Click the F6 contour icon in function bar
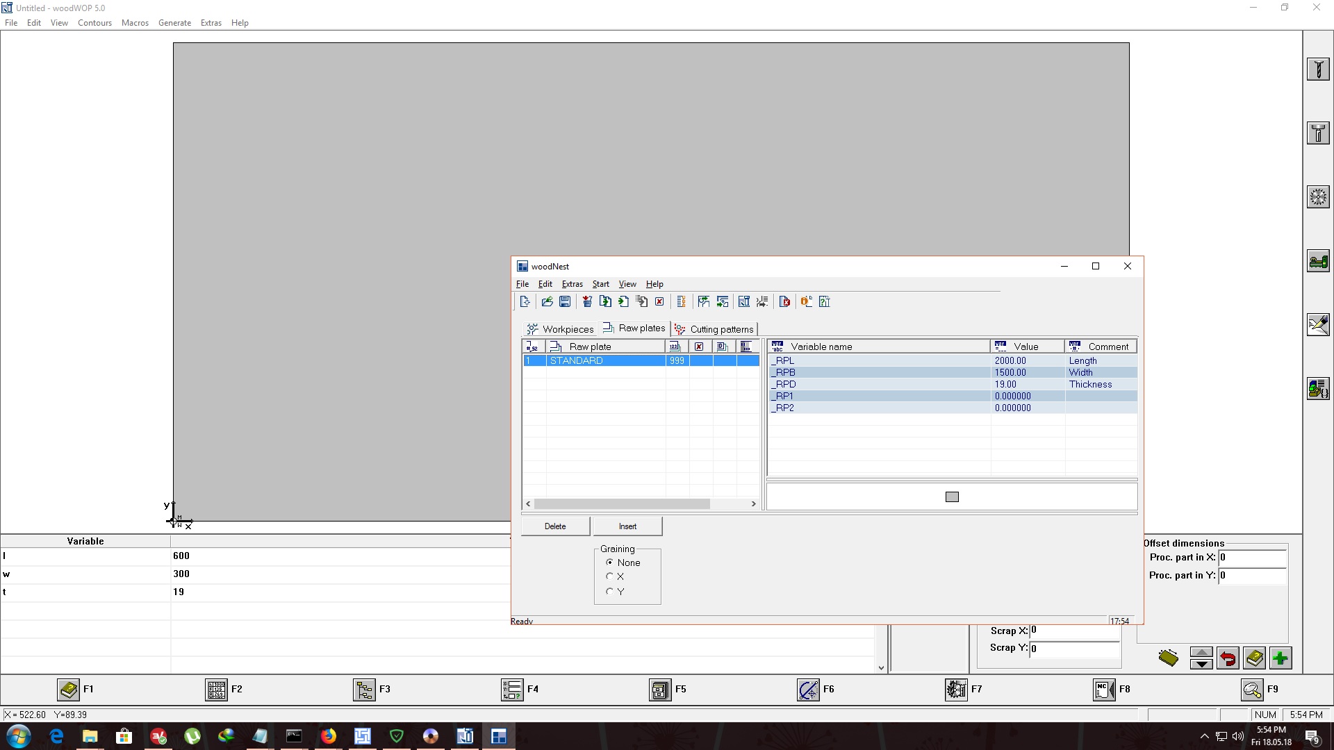1334x750 pixels. point(808,690)
